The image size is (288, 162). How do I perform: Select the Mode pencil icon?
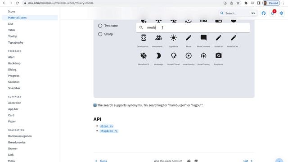189,38
